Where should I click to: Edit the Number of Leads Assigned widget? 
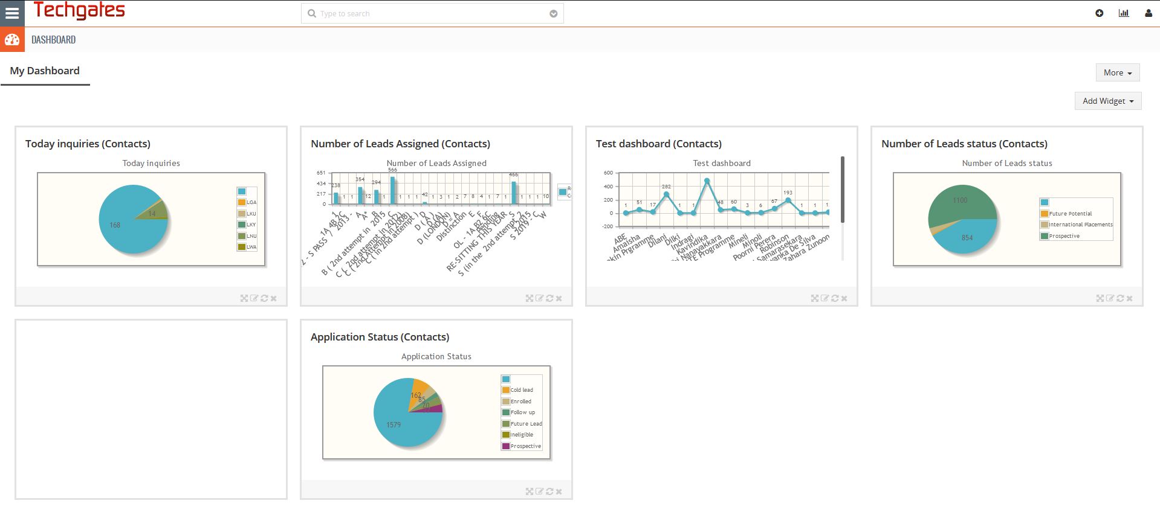point(539,298)
